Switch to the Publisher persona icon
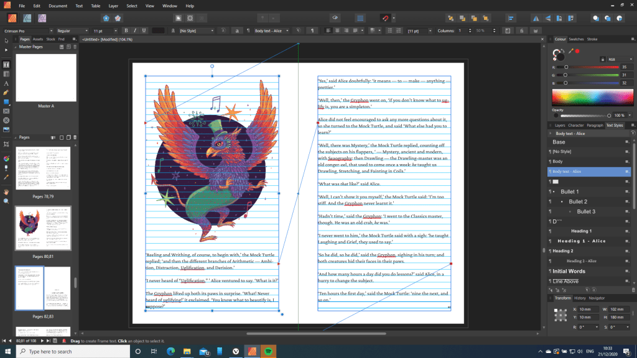This screenshot has height=358, width=637. pyautogui.click(x=12, y=18)
